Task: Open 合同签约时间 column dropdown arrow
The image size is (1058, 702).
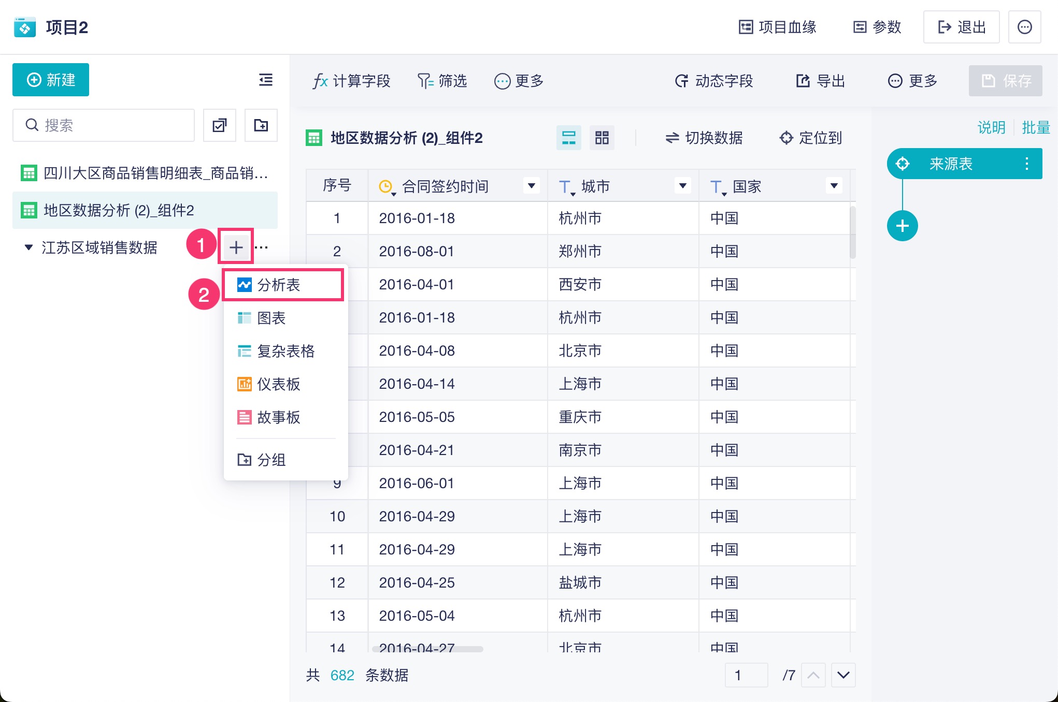Action: [531, 185]
